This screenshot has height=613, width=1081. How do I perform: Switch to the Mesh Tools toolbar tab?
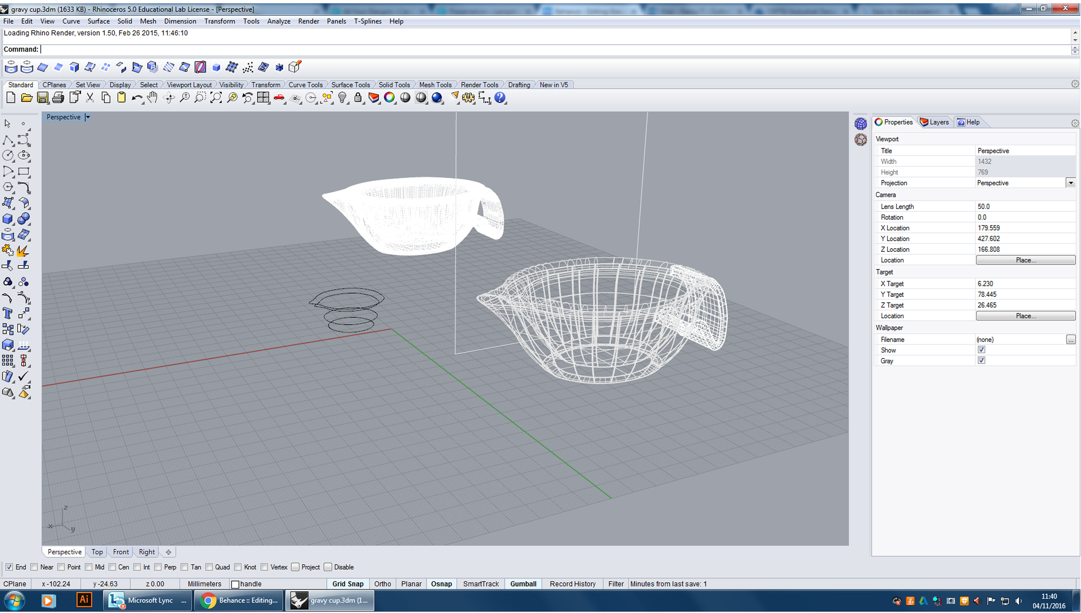[x=435, y=85]
